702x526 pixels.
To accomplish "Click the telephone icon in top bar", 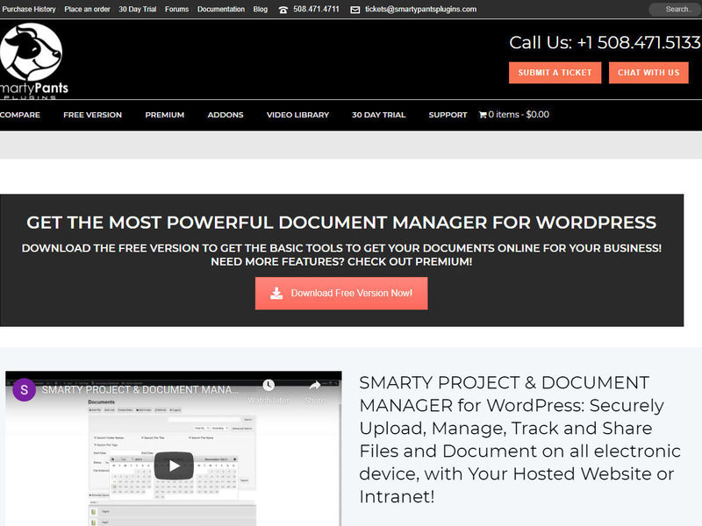I will coord(283,10).
